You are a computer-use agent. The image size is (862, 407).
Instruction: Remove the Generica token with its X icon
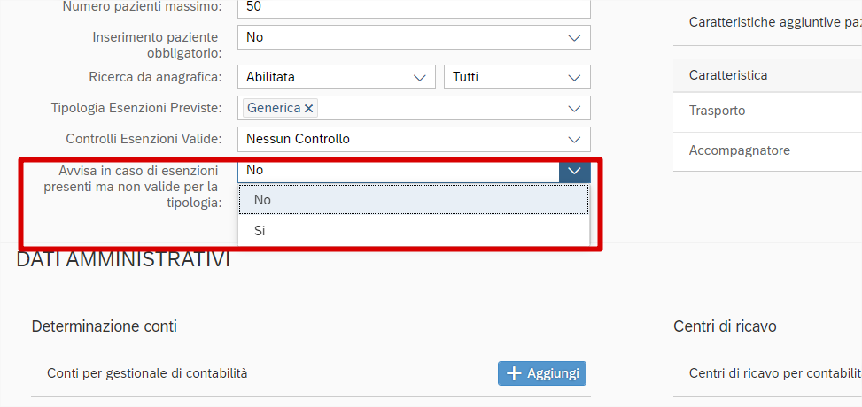pos(309,108)
